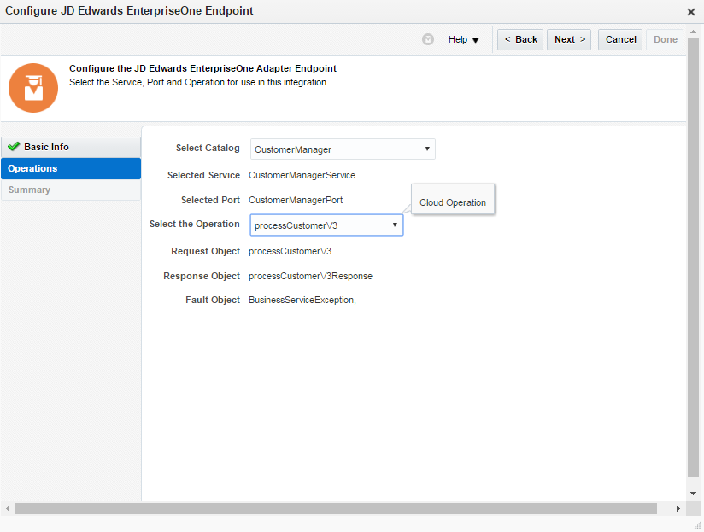Close the Configure Endpoint dialog
704x532 pixels.
[691, 12]
